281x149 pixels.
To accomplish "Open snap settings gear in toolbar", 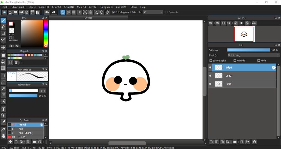I will [x=107, y=12].
